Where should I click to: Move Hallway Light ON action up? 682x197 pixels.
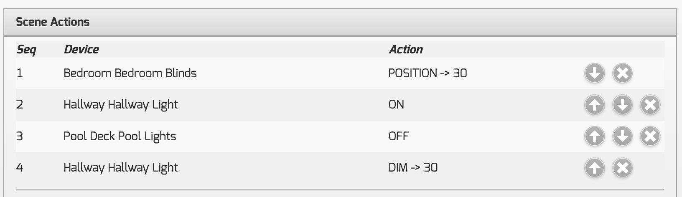coord(594,105)
